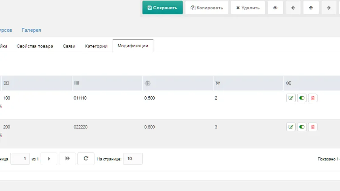This screenshot has height=191, width=340.
Task: Click the На странице page size field
Action: (x=133, y=159)
